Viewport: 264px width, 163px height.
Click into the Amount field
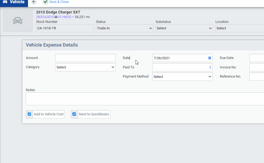pos(85,58)
